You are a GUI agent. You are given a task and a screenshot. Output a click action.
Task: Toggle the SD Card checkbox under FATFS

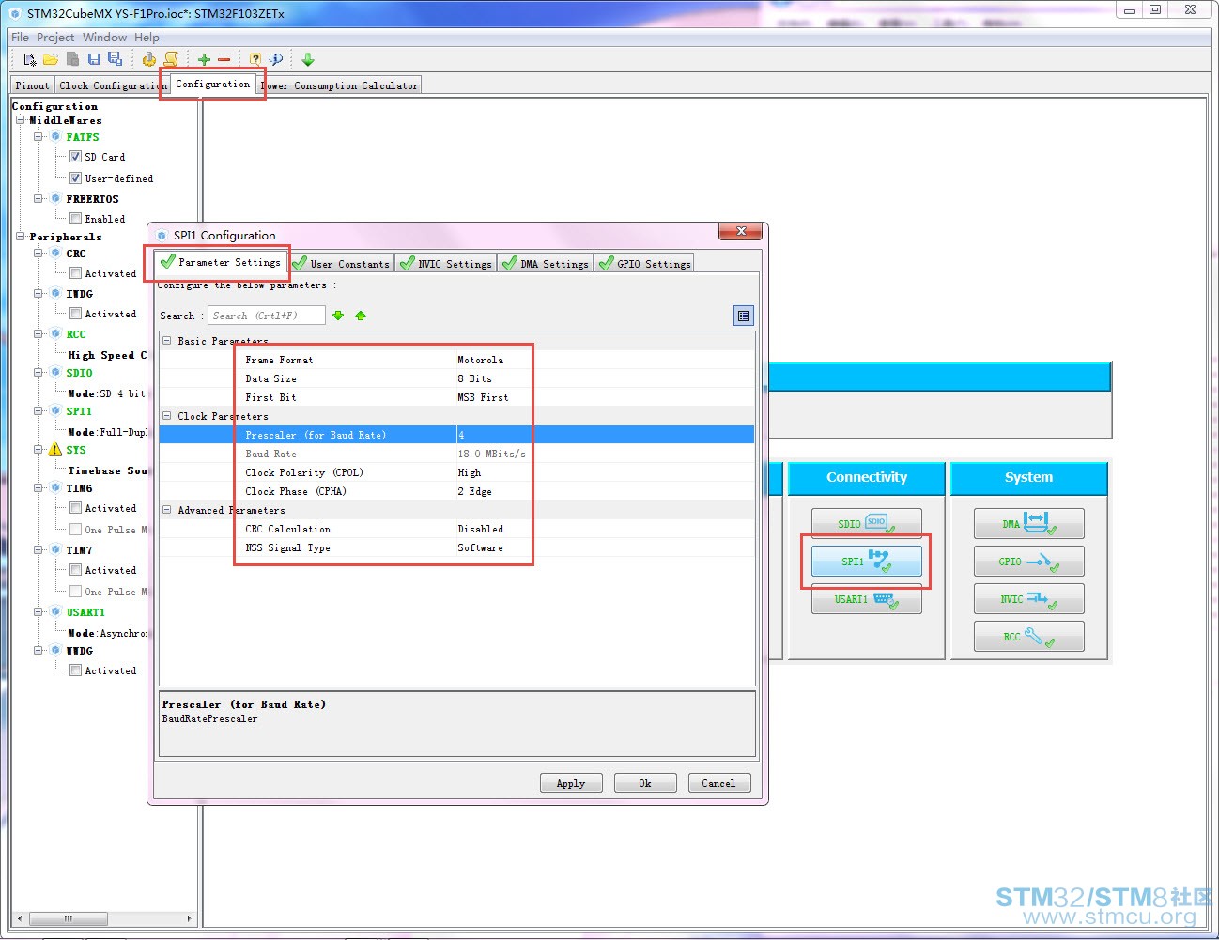pyautogui.click(x=76, y=157)
